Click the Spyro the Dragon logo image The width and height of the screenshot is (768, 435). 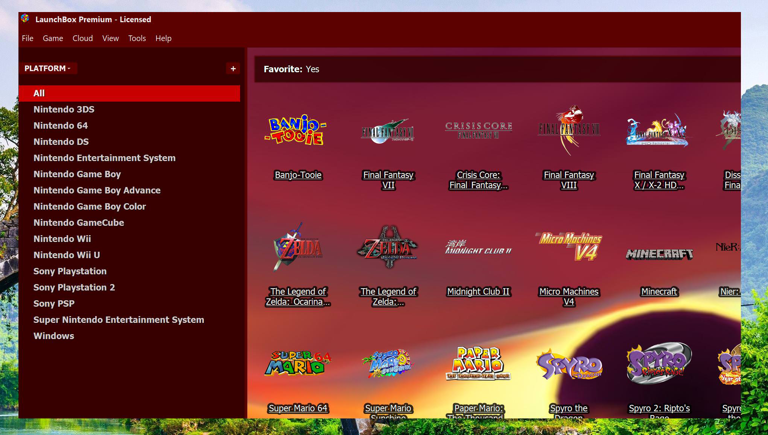pos(569,364)
